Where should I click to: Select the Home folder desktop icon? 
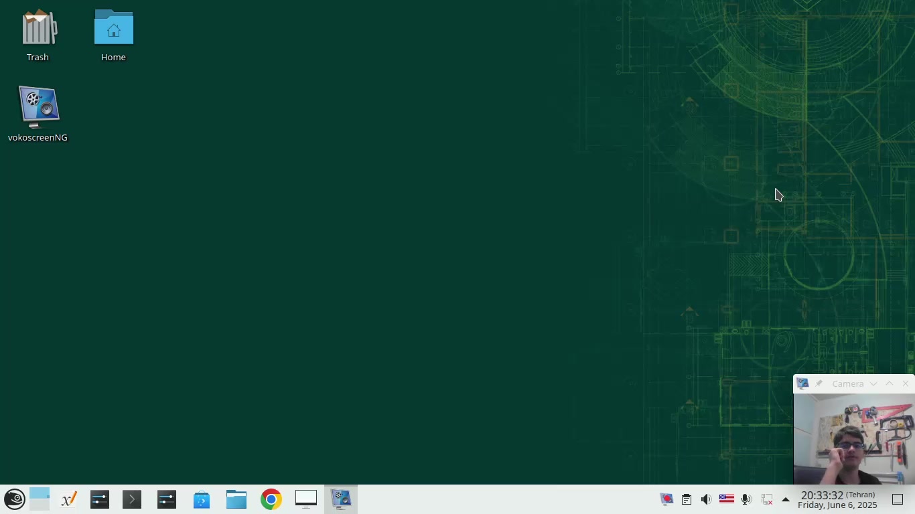tap(113, 36)
